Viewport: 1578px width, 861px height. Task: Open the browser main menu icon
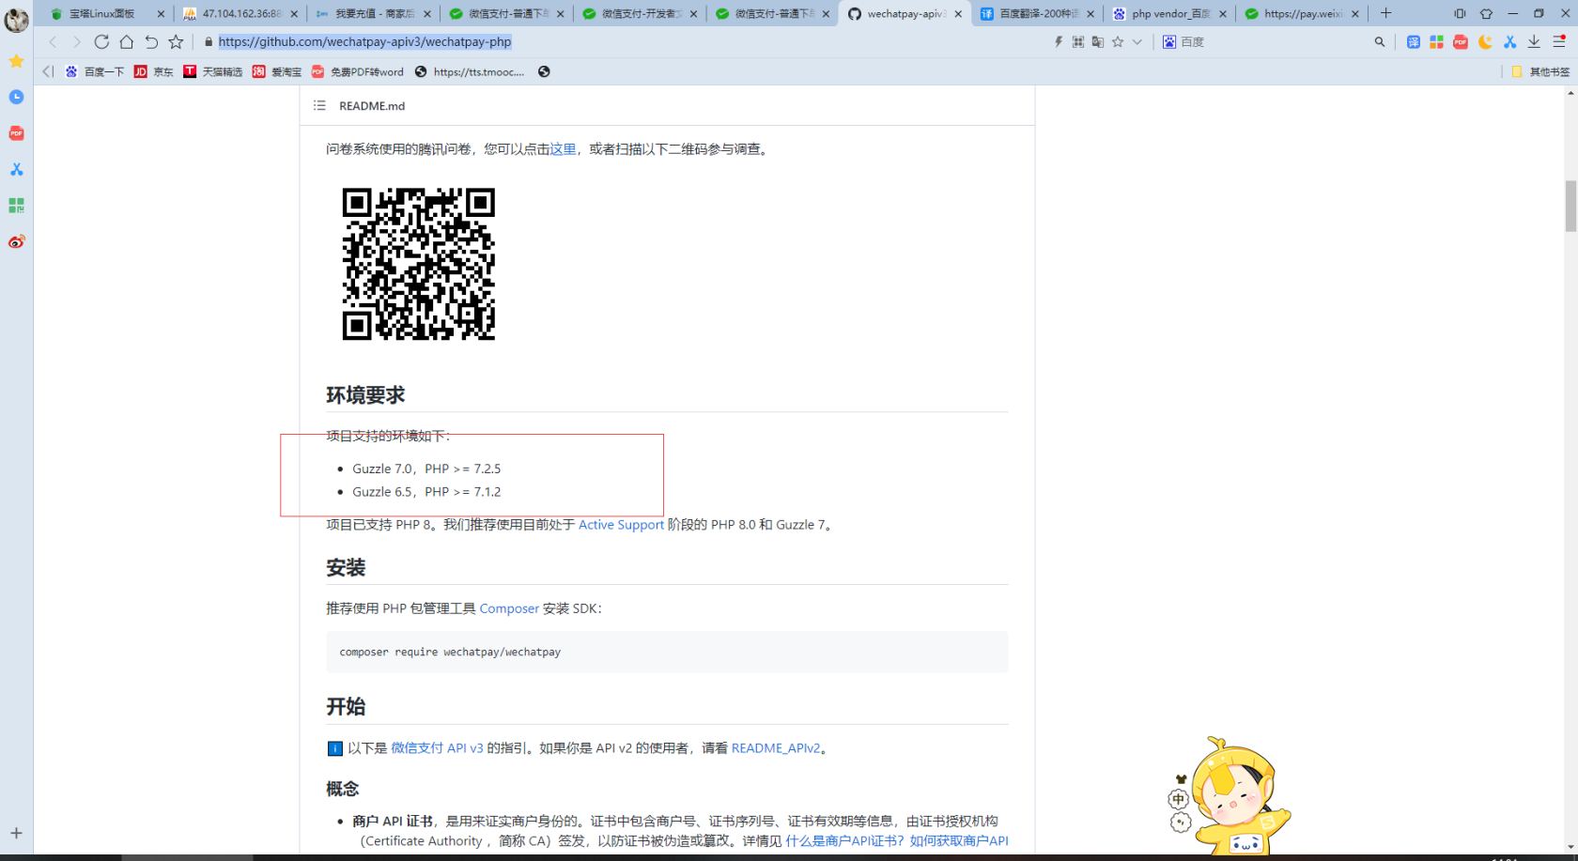[1559, 41]
